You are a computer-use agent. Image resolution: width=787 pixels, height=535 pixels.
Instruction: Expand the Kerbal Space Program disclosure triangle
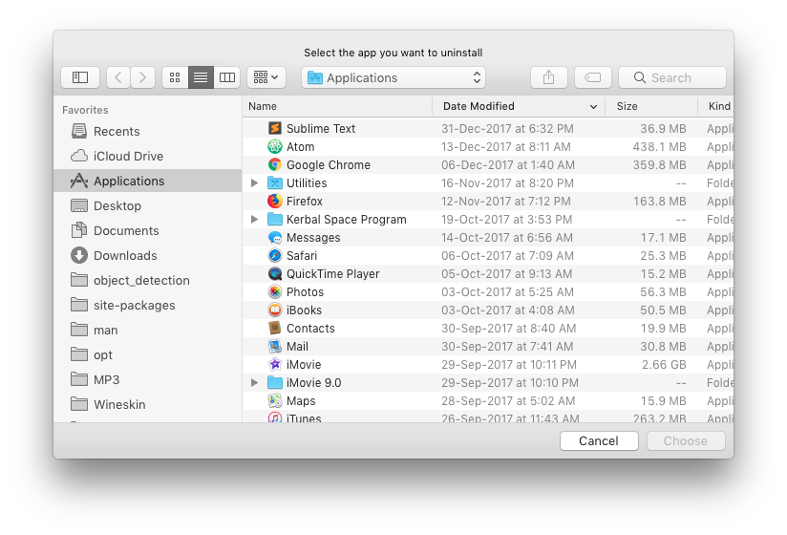pos(254,220)
